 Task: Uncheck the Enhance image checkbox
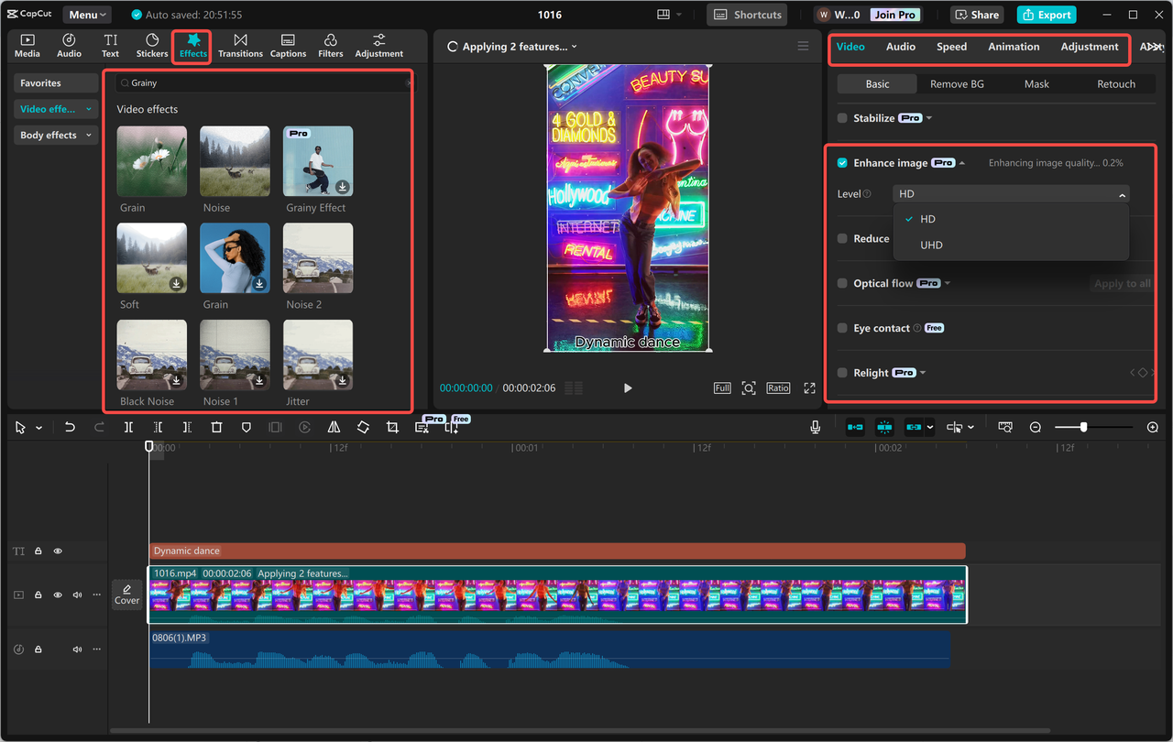point(842,163)
